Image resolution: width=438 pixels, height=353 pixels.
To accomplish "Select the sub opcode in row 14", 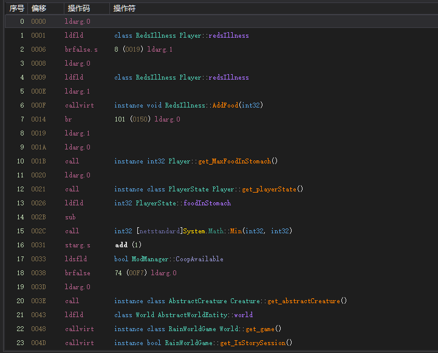I will [70, 218].
